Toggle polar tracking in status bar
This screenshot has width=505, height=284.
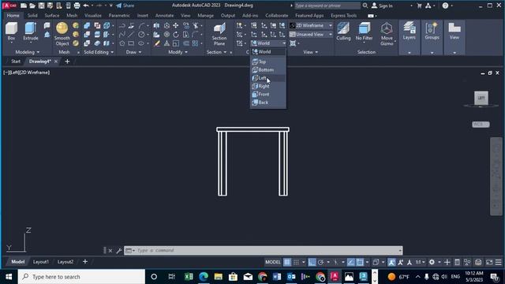point(321,262)
